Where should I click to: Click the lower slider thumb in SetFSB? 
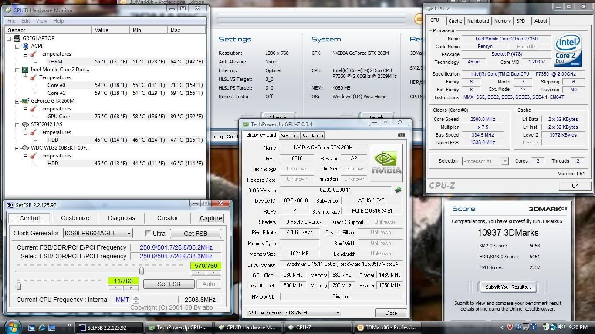(x=19, y=286)
